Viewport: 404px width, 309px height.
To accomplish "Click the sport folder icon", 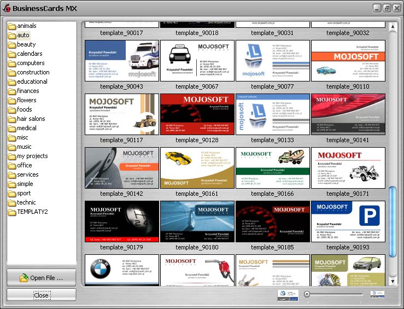I will 12,194.
